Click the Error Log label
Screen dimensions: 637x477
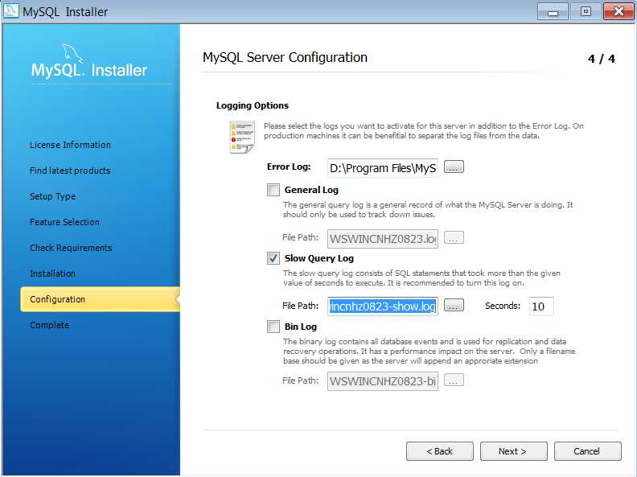tap(289, 167)
